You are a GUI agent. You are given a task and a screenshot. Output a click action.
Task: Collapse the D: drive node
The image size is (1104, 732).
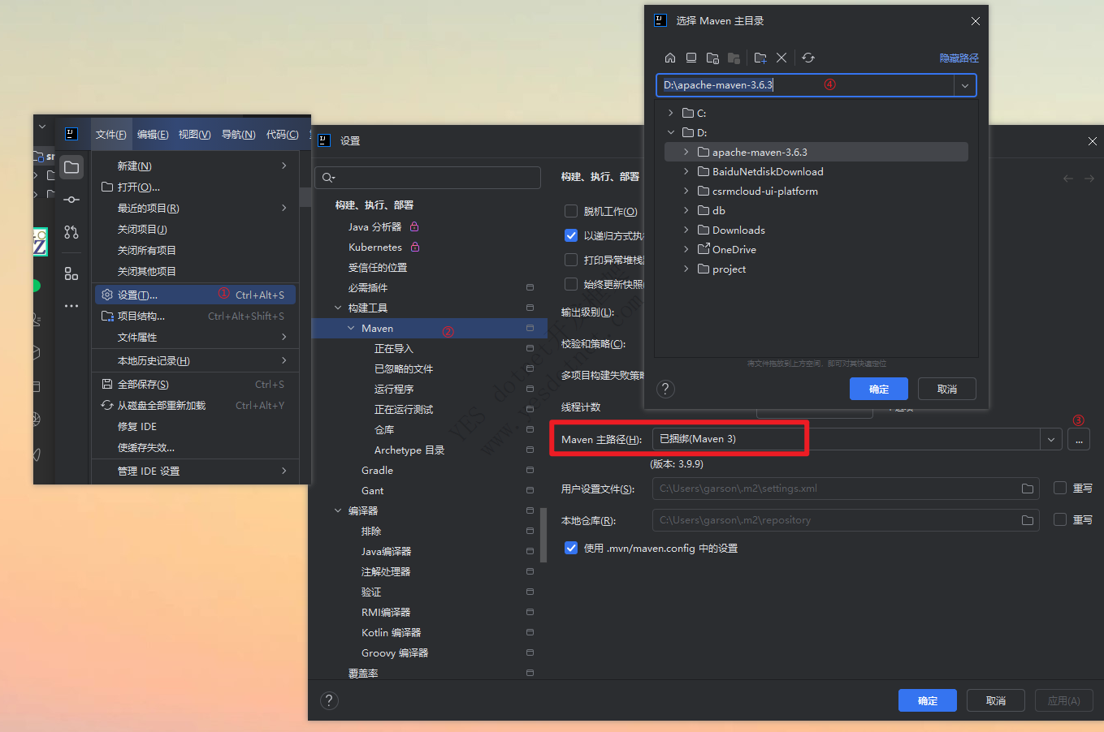(670, 132)
